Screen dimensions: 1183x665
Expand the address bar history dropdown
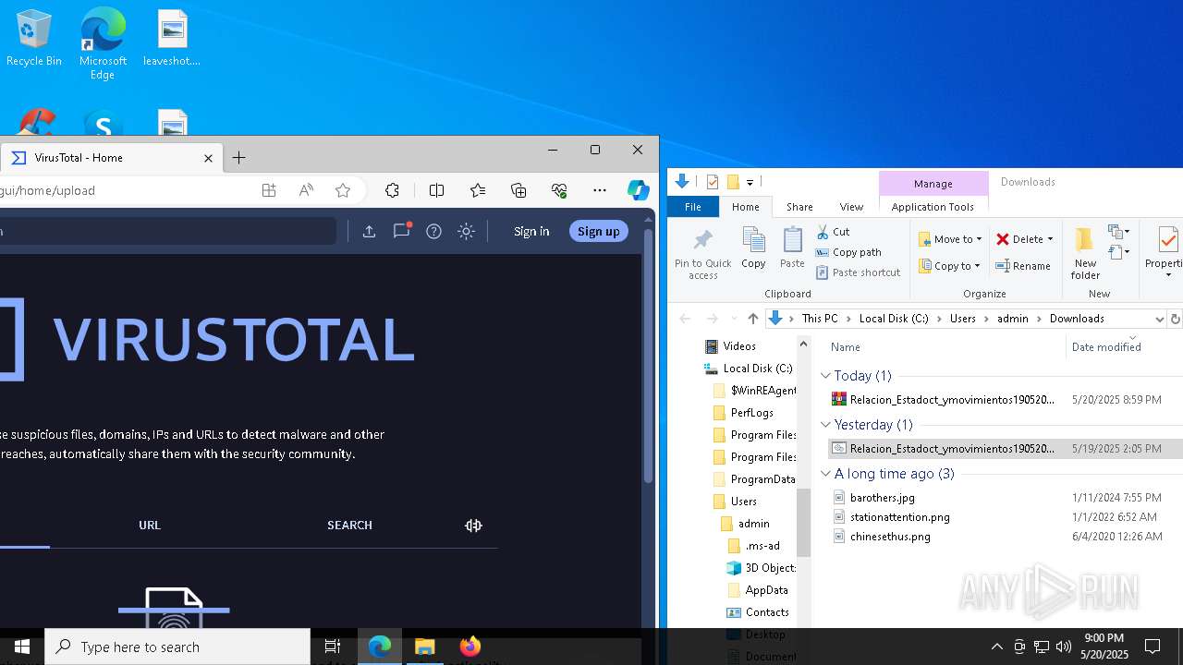(x=1159, y=319)
